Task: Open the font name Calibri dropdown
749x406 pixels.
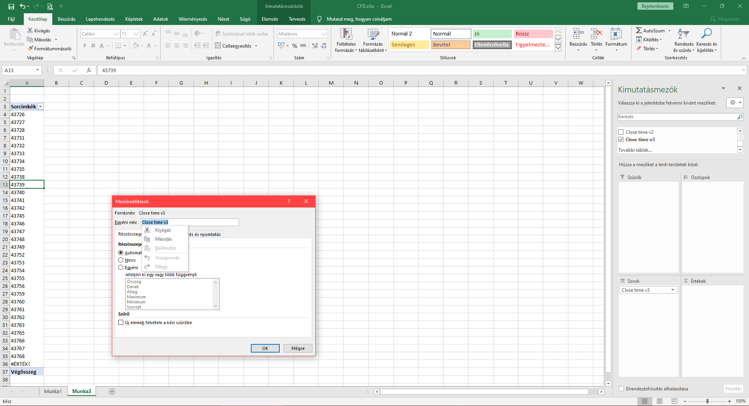Action: pyautogui.click(x=116, y=34)
